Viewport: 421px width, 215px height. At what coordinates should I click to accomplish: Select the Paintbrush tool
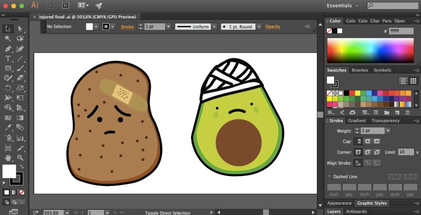click(x=20, y=68)
